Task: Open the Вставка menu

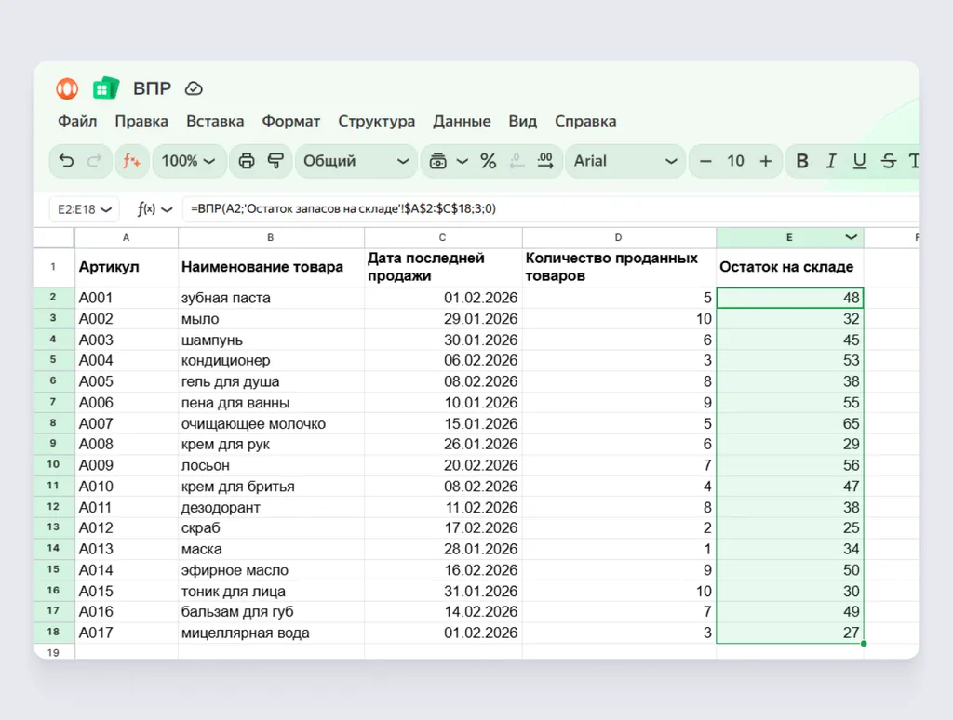Action: [215, 121]
